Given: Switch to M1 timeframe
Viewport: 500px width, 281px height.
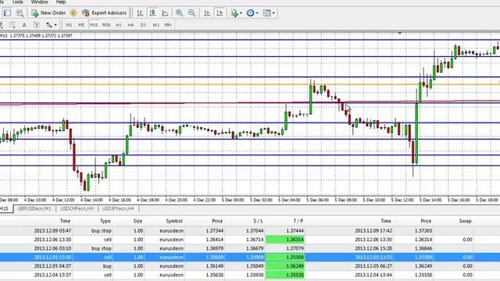Looking at the screenshot, I should coord(69,25).
